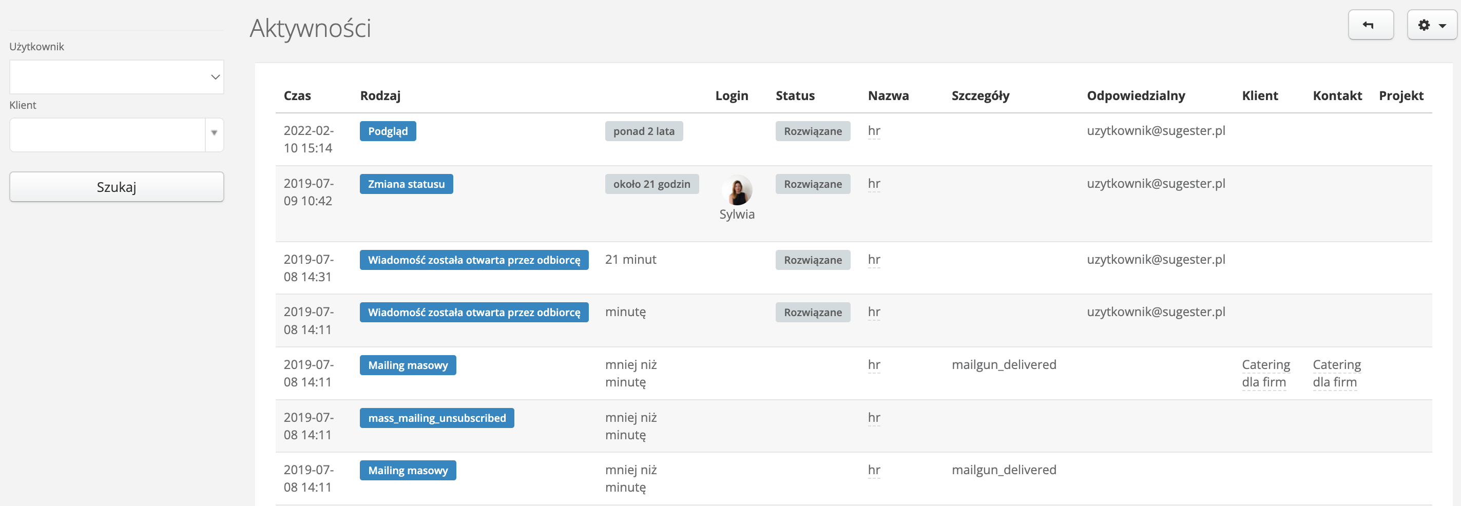Click the około 21 godzin label

point(651,184)
